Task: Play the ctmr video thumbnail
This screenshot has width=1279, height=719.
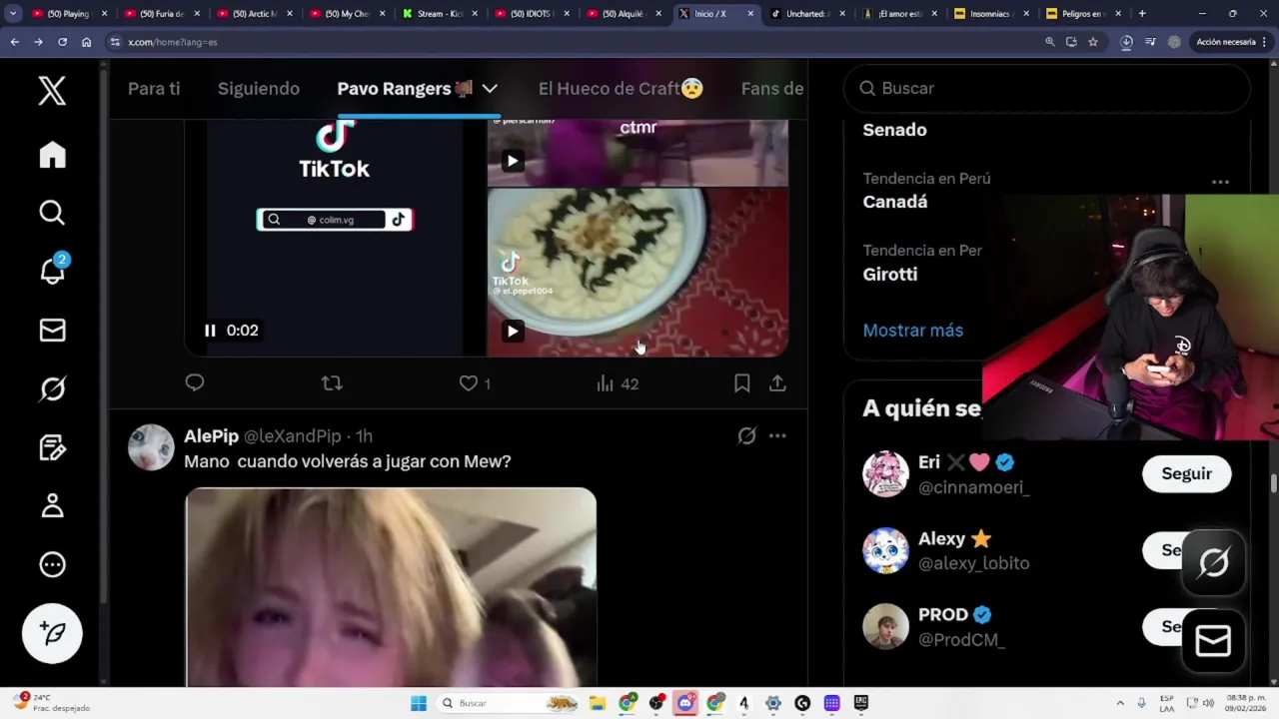Action: pos(512,161)
